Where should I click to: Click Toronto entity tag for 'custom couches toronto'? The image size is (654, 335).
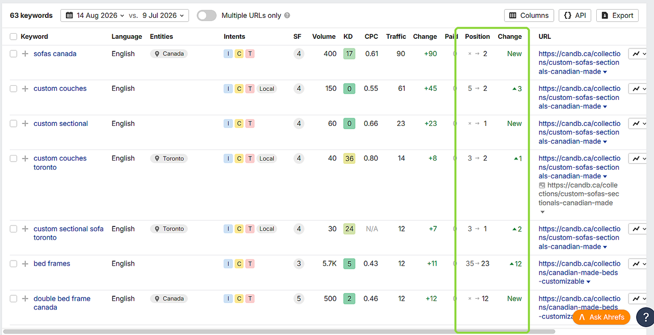169,159
